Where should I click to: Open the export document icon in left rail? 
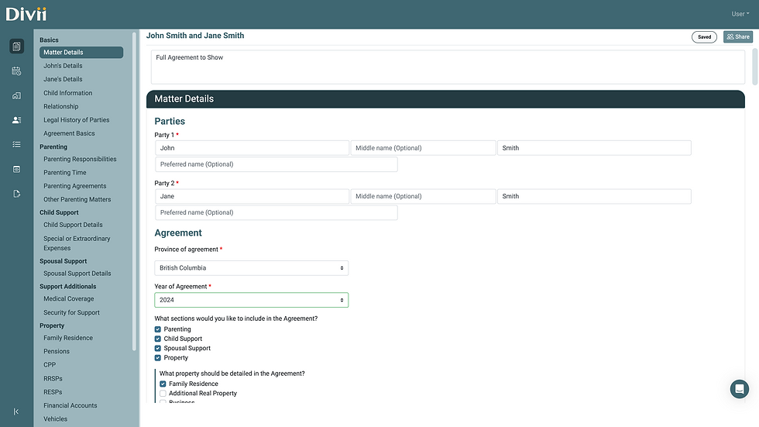click(16, 194)
